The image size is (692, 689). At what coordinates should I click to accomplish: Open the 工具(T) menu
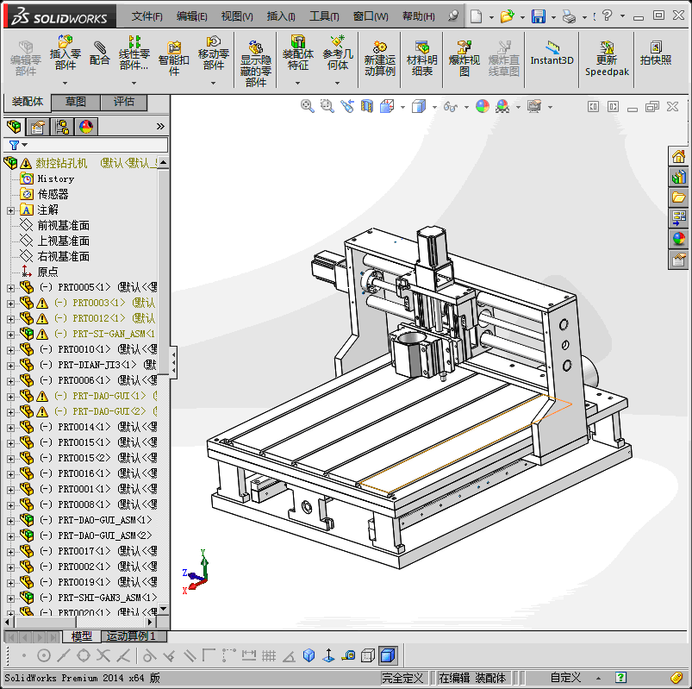(x=325, y=16)
